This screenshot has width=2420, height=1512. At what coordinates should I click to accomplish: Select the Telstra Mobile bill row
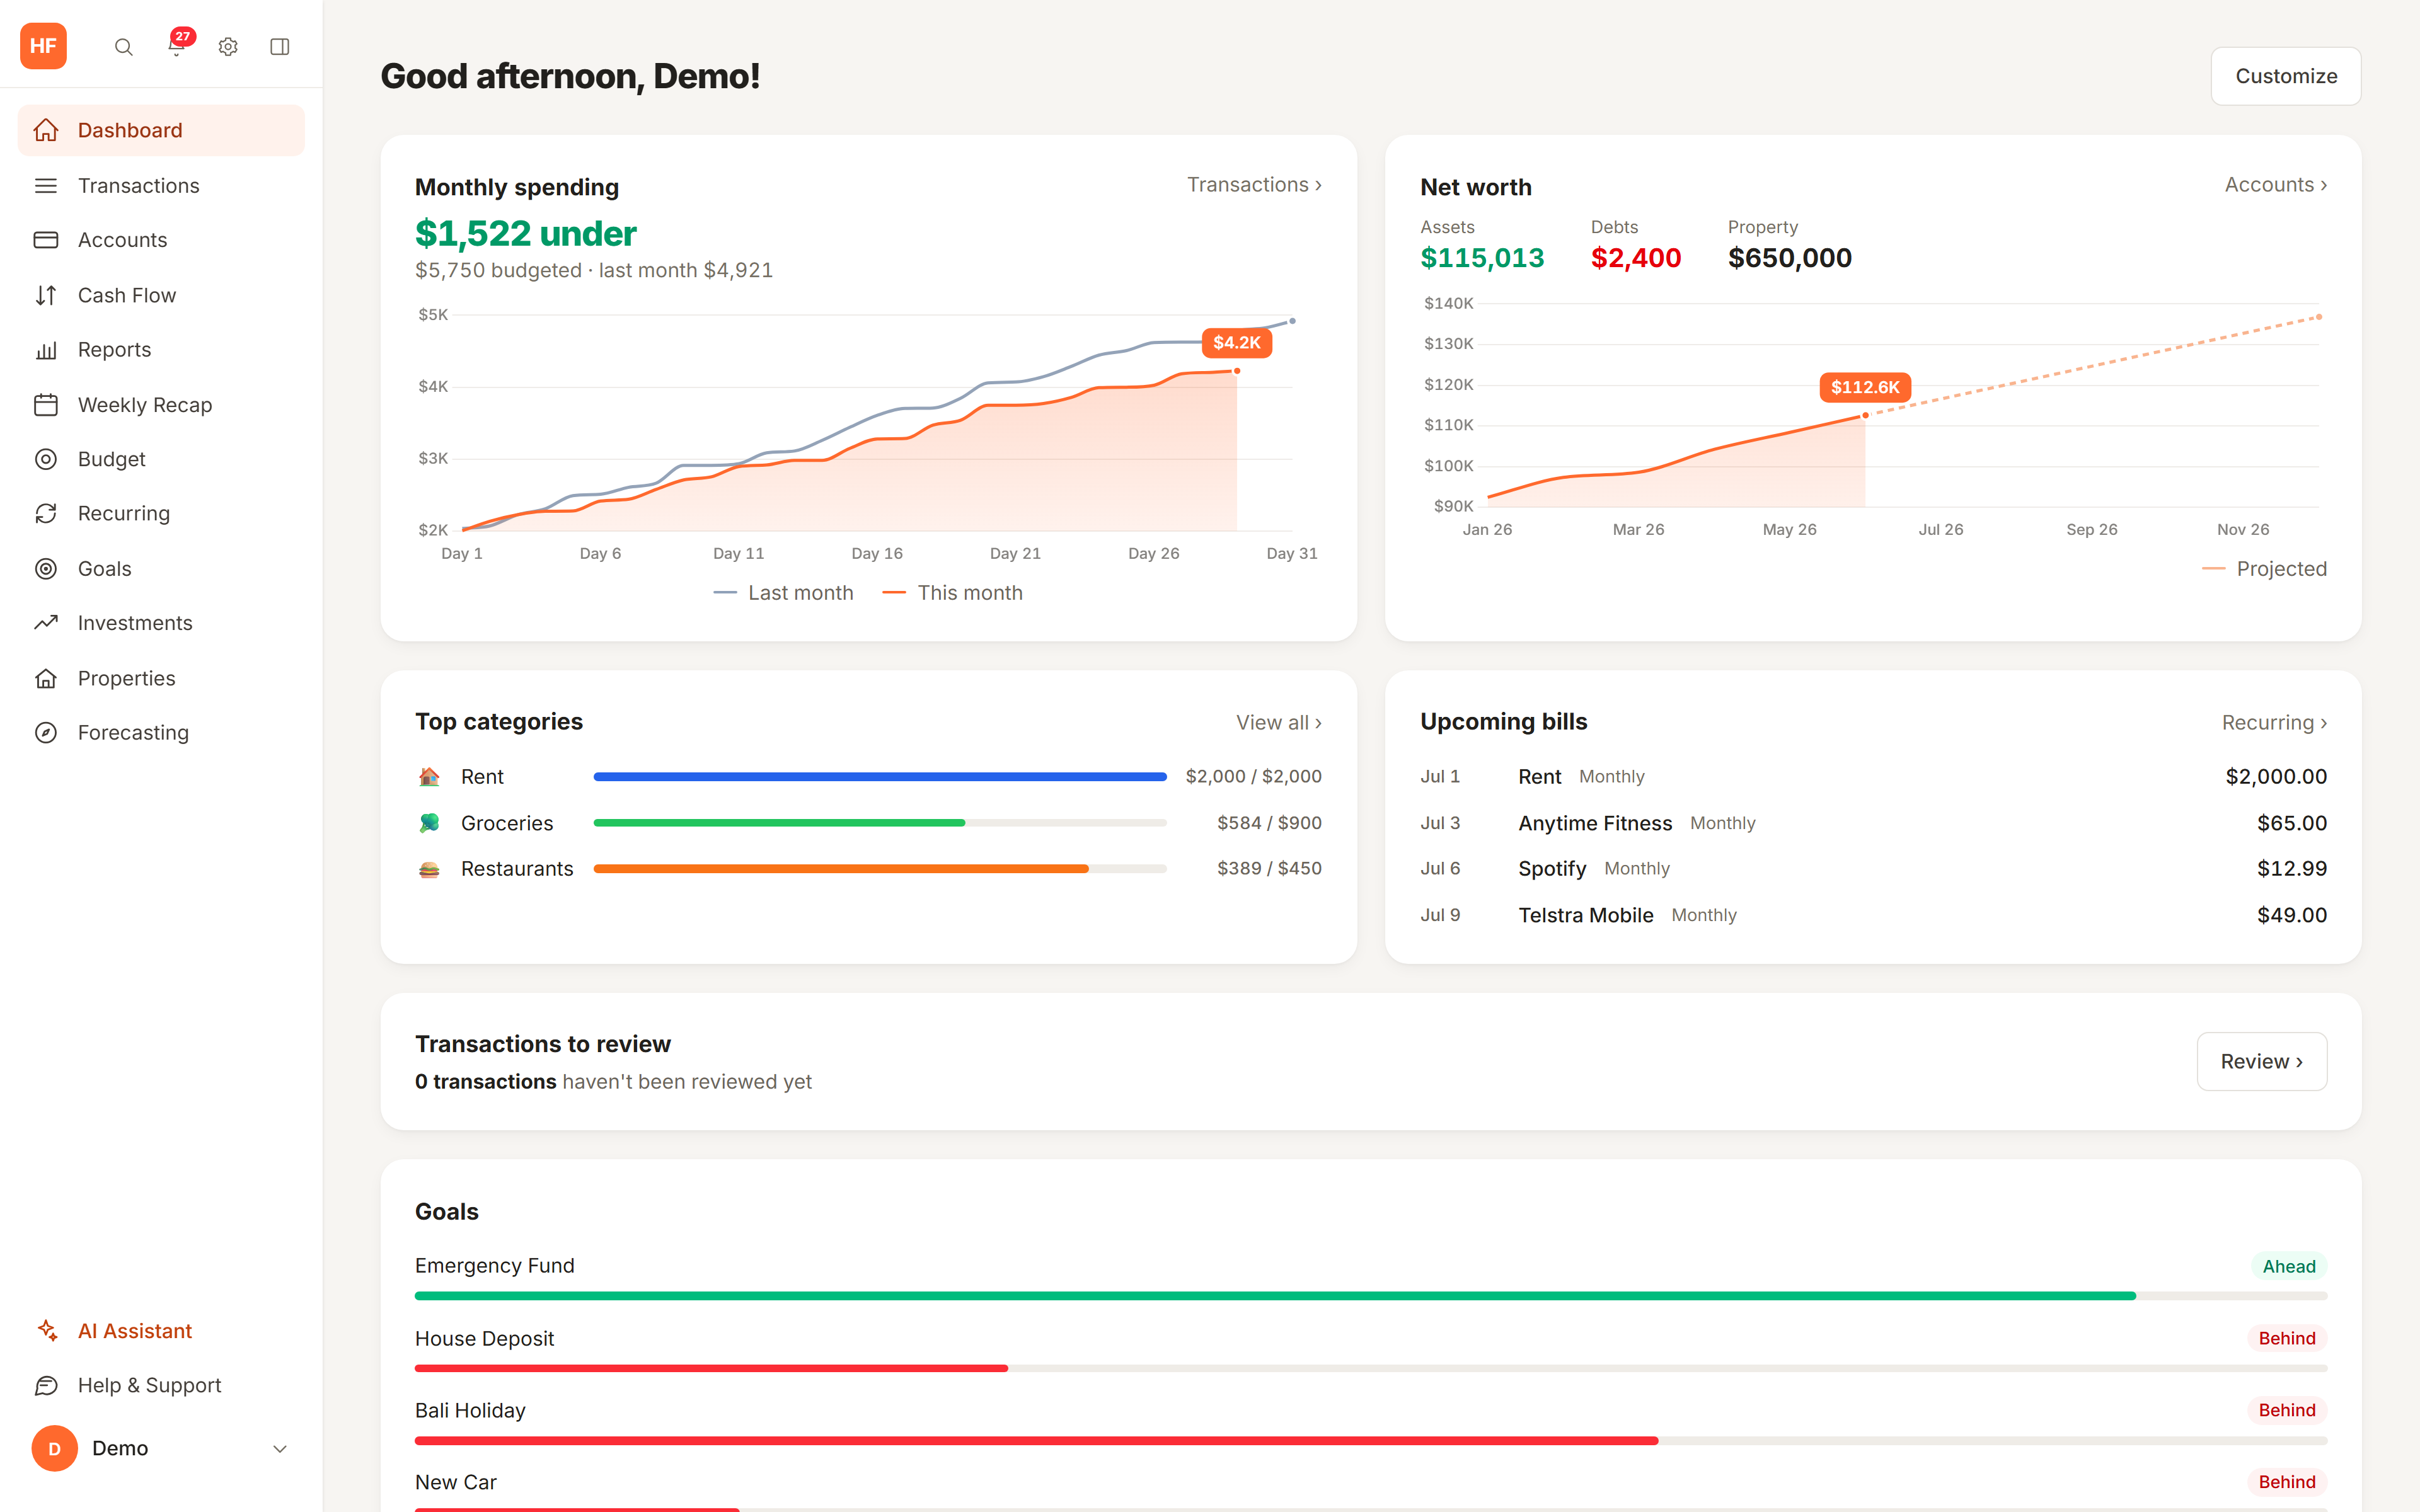(x=1873, y=915)
